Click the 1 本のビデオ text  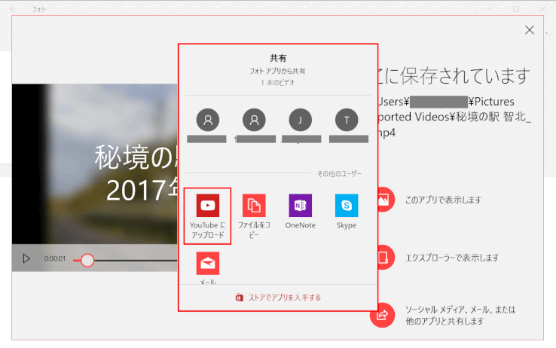[x=278, y=83]
